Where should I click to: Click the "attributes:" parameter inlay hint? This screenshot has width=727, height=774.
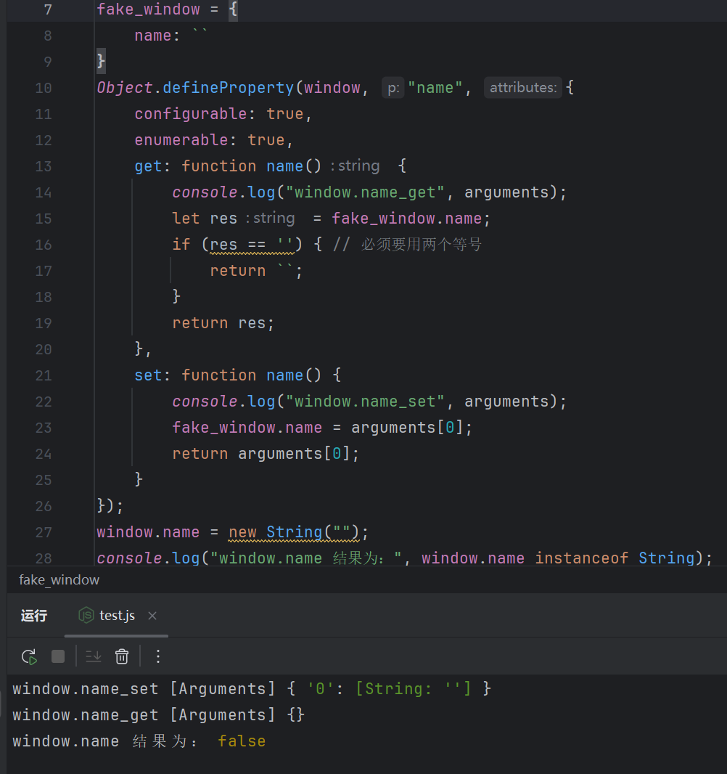point(523,88)
